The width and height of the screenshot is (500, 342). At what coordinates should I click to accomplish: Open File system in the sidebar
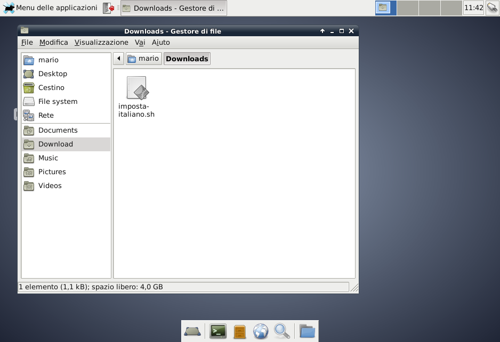(66, 101)
